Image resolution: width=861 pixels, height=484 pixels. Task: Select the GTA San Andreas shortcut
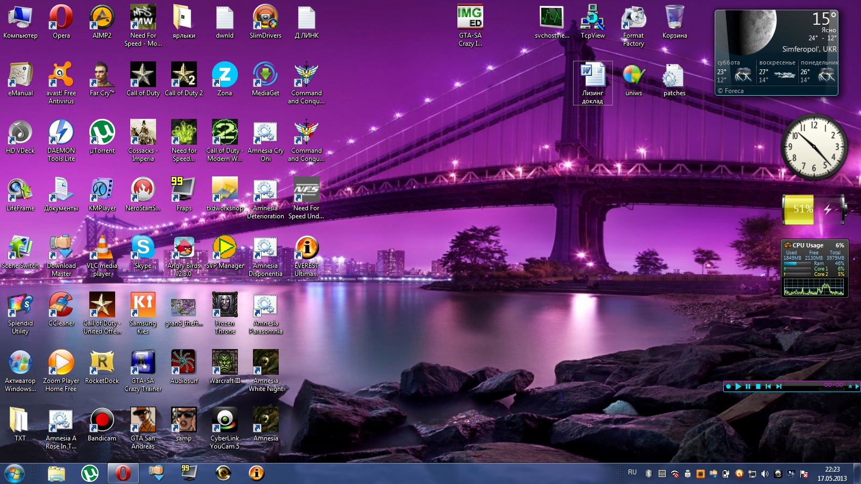[x=143, y=429]
